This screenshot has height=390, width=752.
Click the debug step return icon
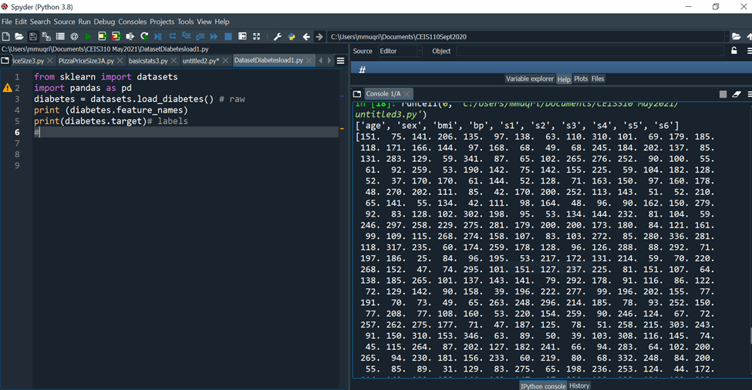click(200, 36)
